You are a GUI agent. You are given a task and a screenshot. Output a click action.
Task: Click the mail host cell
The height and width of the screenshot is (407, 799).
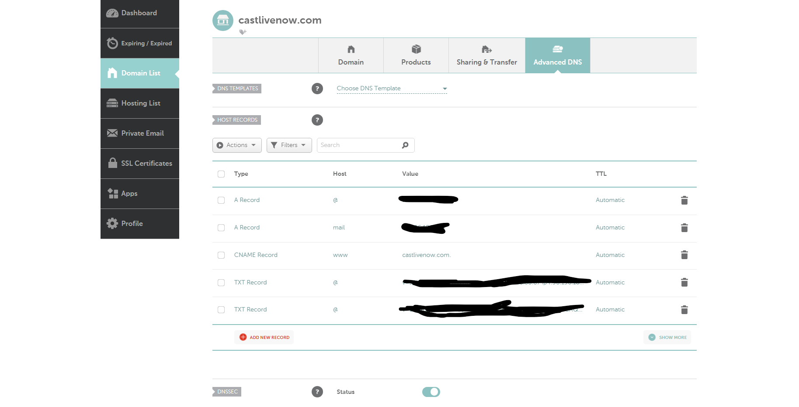(339, 228)
